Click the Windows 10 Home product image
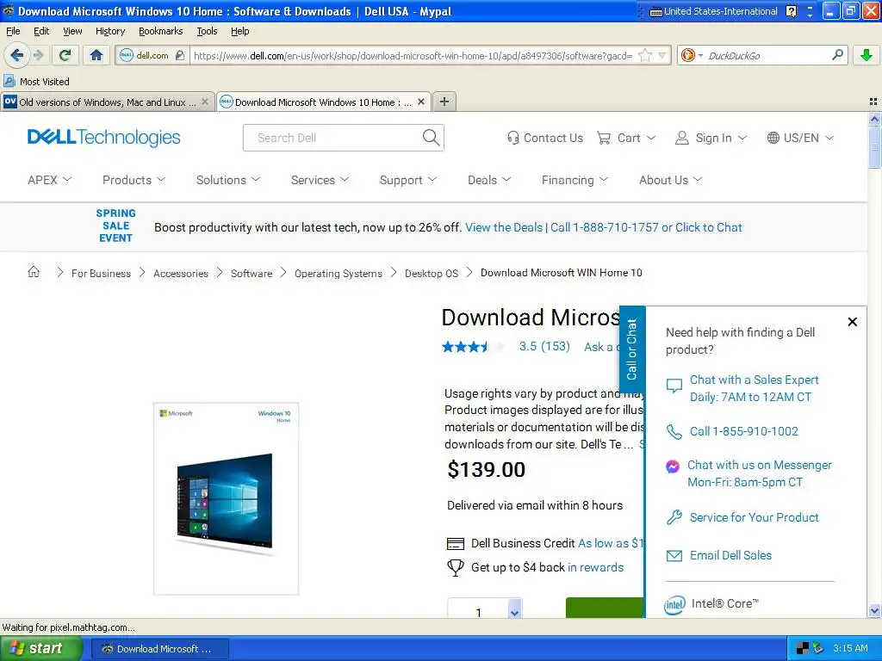882x661 pixels. pos(226,498)
